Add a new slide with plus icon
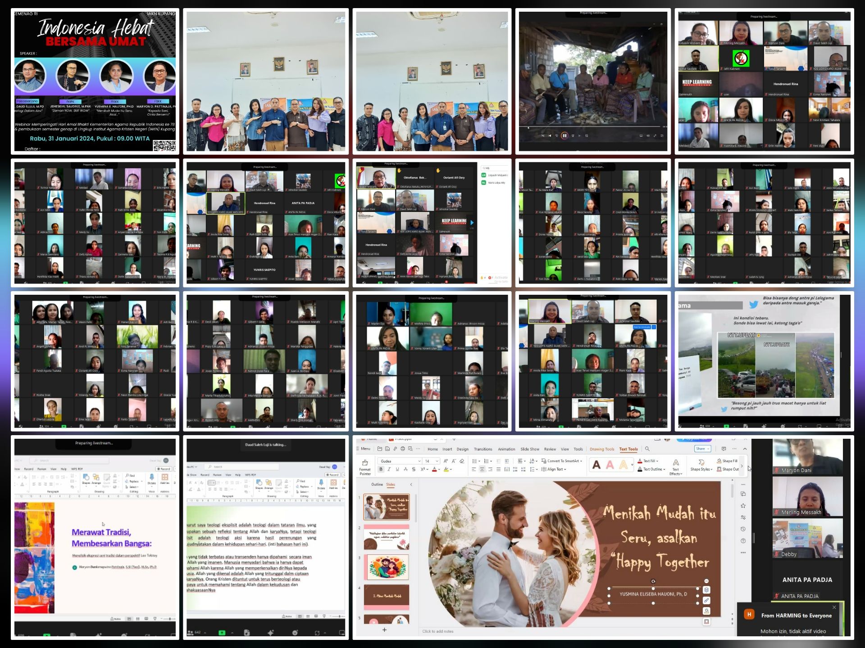 tap(384, 630)
